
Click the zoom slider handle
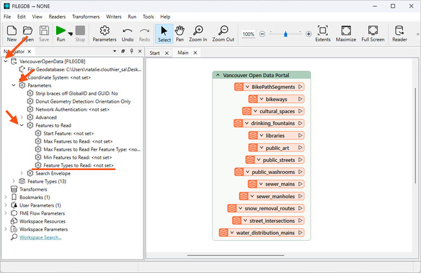pyautogui.click(x=285, y=34)
